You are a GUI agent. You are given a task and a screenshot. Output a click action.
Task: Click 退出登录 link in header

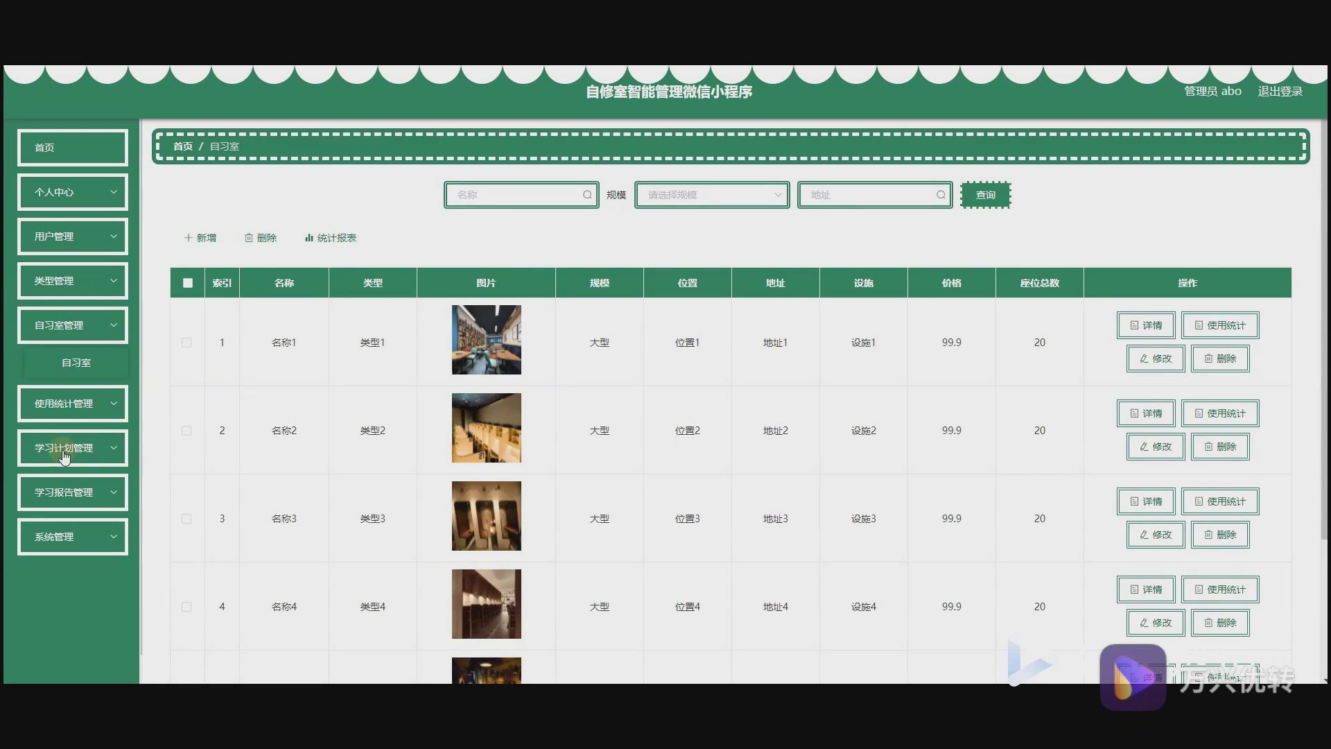(1280, 92)
